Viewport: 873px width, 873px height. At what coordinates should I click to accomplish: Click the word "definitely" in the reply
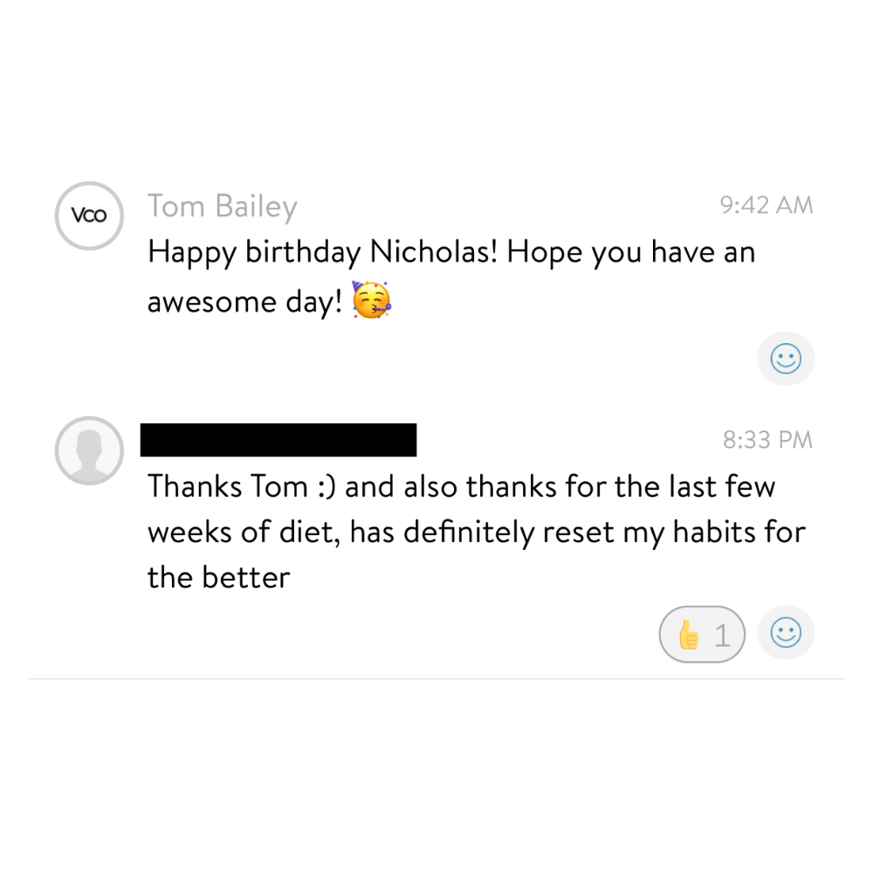click(x=469, y=533)
